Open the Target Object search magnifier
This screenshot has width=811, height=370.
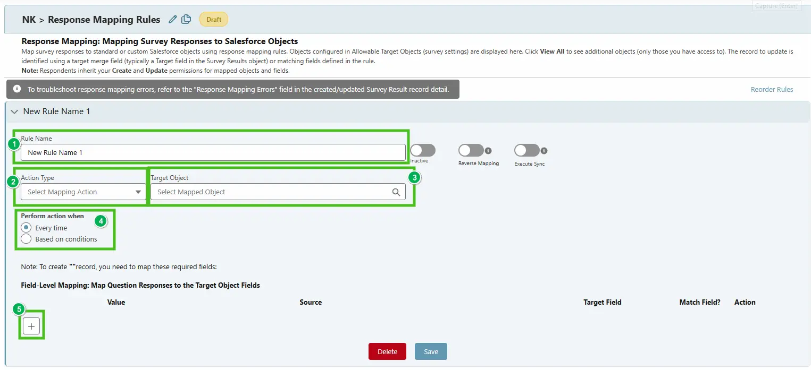(396, 192)
